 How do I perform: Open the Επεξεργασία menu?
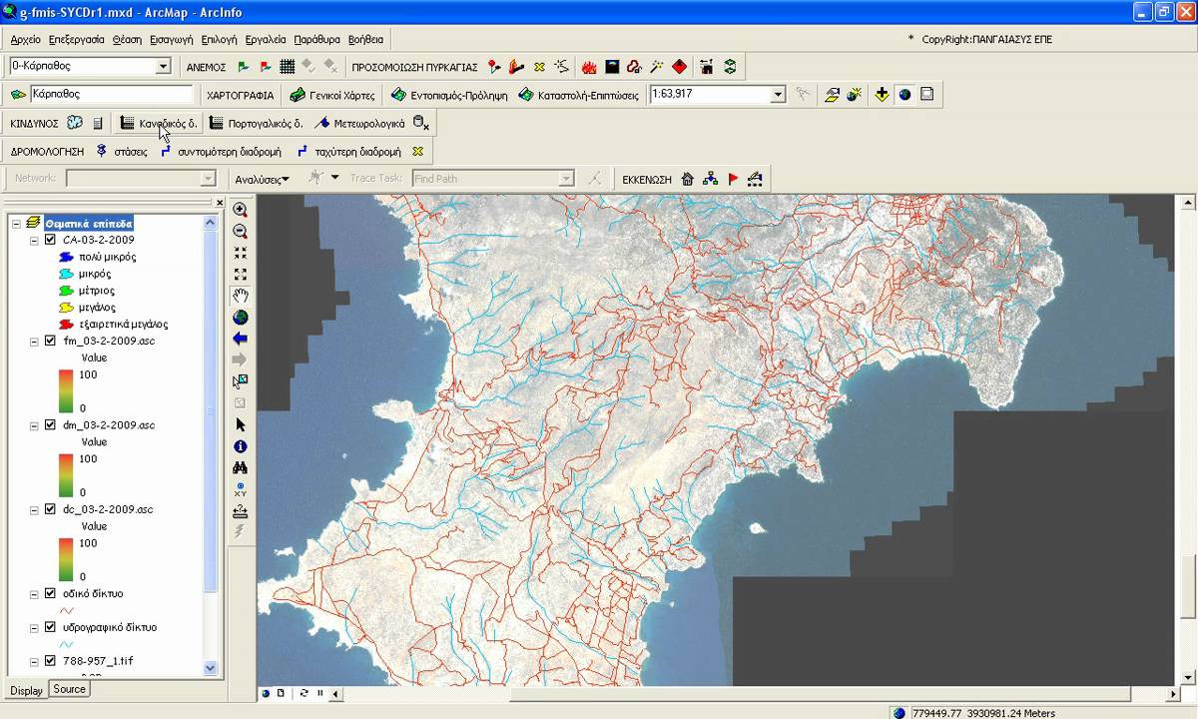(76, 40)
